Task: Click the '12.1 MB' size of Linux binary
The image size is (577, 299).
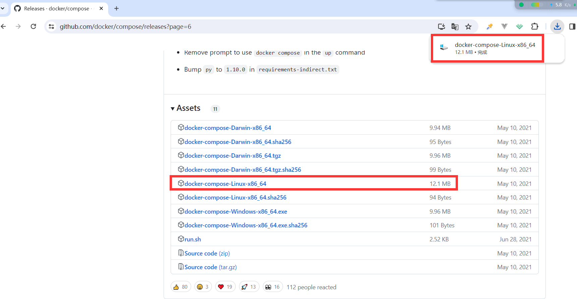Action: pyautogui.click(x=440, y=184)
